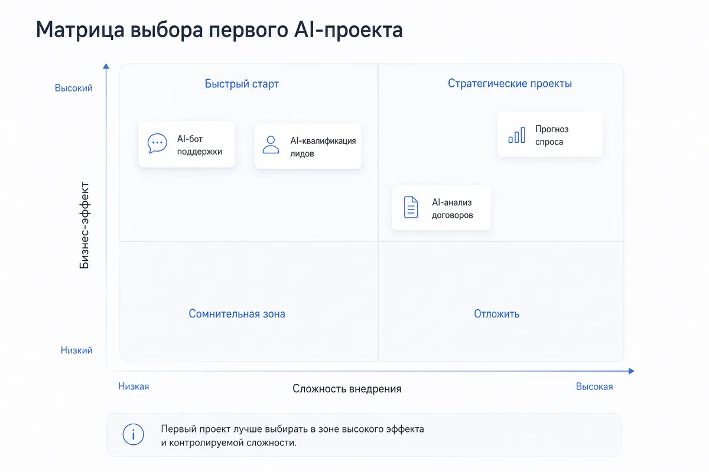The height and width of the screenshot is (472, 709).
Task: Click the Низкая label on horizontal axis
Action: 134,386
